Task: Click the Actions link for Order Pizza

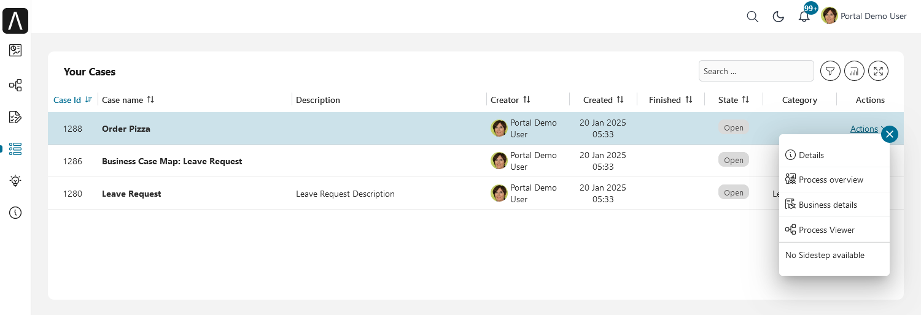Action: coord(864,129)
